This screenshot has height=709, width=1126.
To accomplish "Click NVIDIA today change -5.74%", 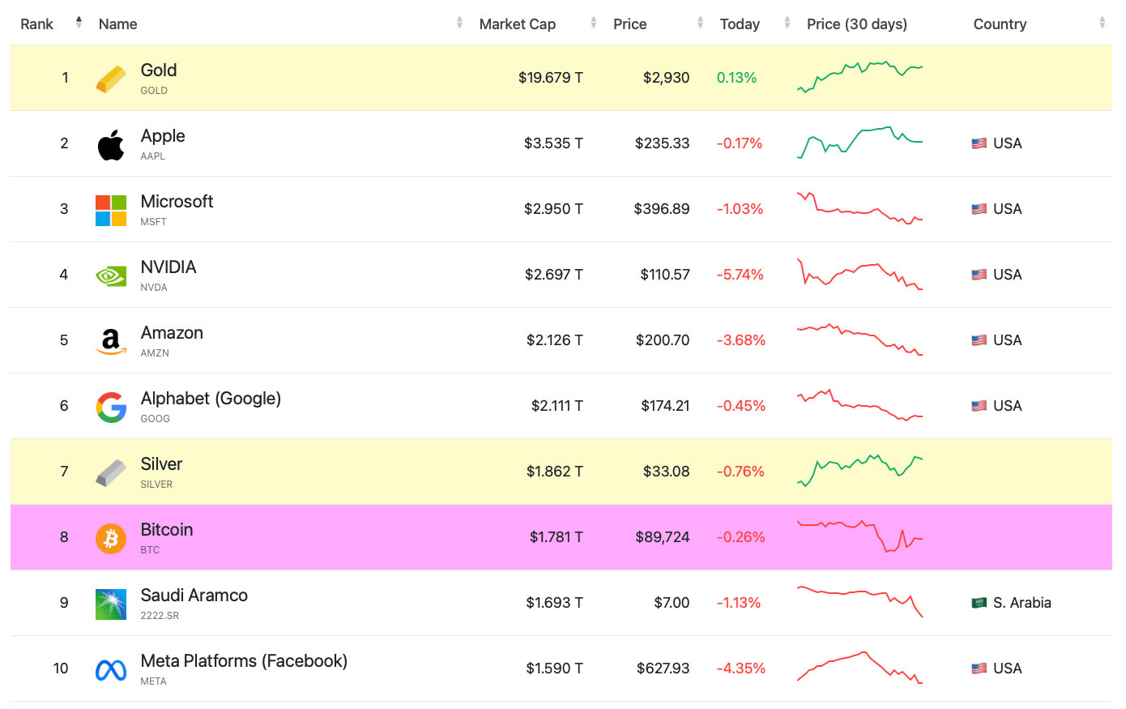I will 740,275.
